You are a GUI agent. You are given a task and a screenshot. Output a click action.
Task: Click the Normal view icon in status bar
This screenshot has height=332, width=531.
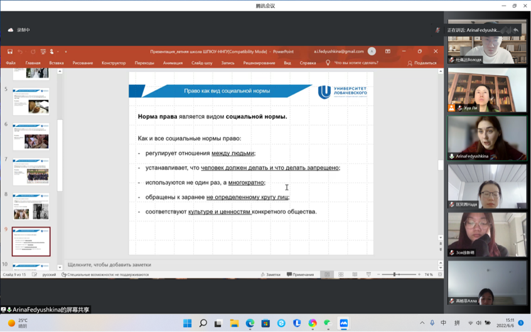tap(326, 274)
